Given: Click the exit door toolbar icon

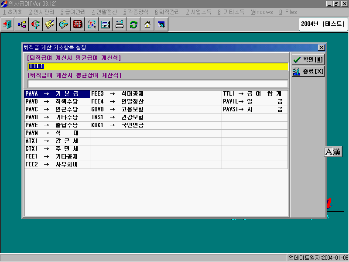Looking at the screenshot, I should (x=7, y=24).
